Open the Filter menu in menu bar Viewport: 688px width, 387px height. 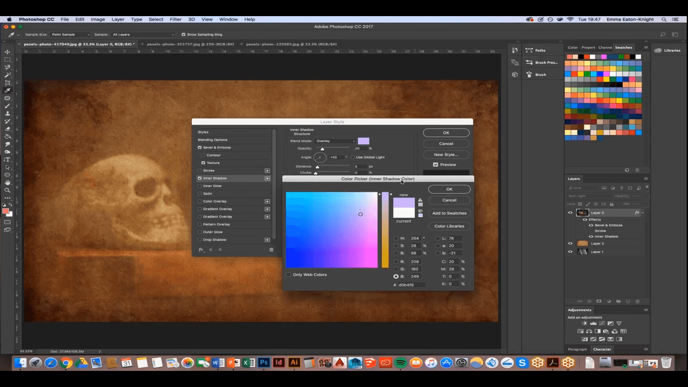click(175, 19)
